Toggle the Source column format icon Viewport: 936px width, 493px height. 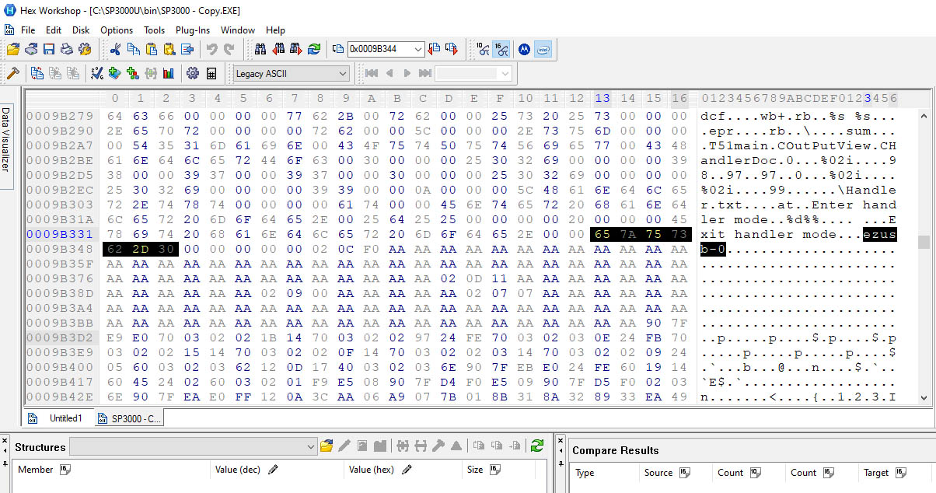click(685, 472)
